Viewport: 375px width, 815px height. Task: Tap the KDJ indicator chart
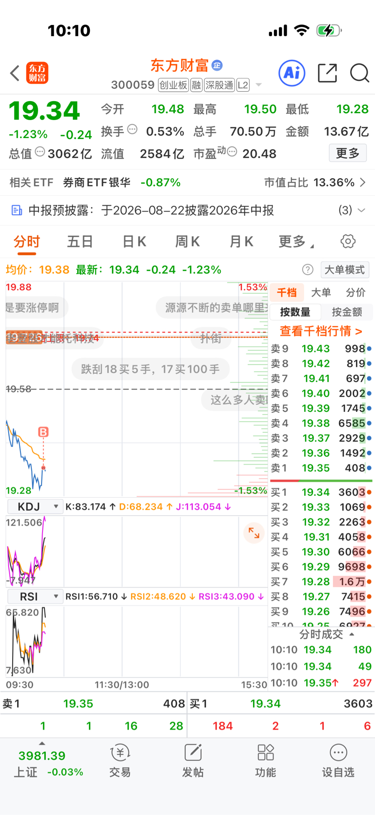pos(137,550)
